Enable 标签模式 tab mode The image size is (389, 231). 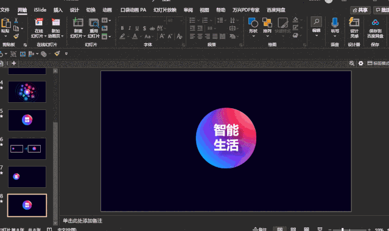(x=378, y=63)
